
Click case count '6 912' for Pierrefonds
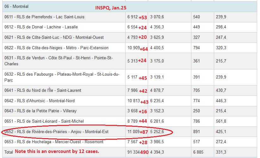pos(133,17)
